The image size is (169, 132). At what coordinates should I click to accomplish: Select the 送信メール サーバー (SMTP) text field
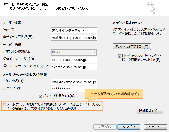(x=74, y=67)
